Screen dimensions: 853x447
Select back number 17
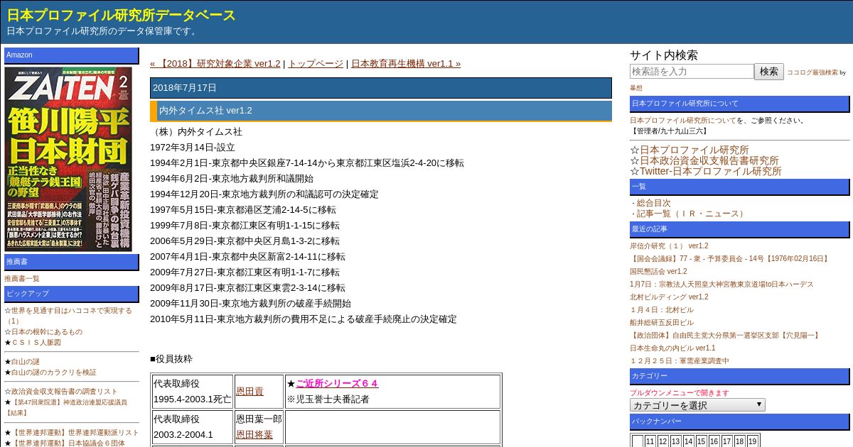(x=727, y=441)
